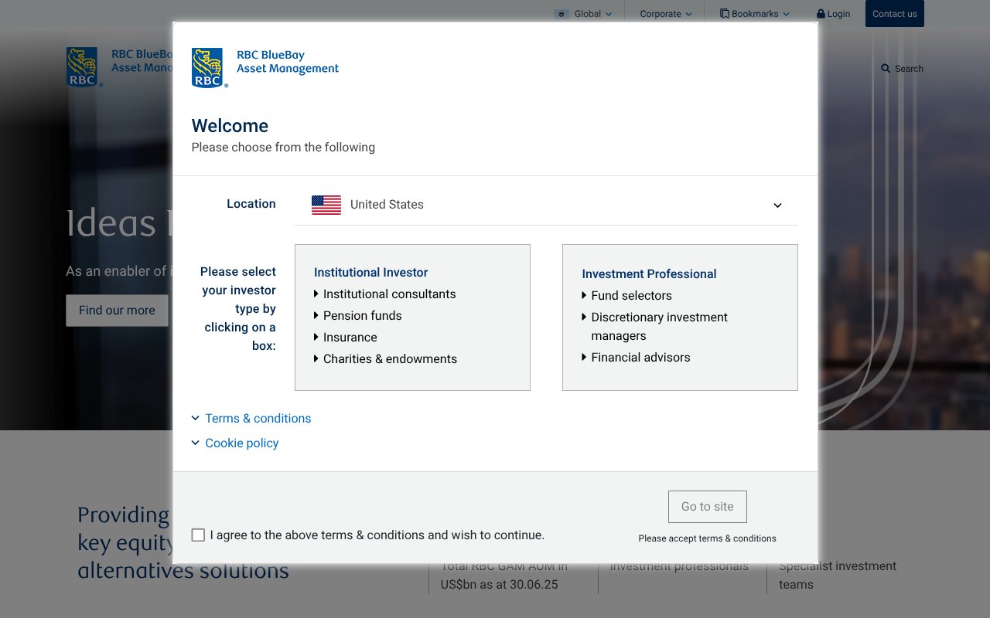Viewport: 990px width, 618px height.
Task: Open the Corporate dropdown menu
Action: 664,13
